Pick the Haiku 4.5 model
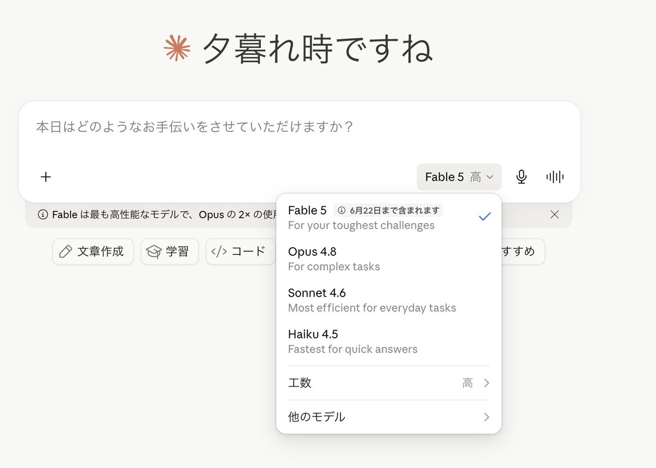The width and height of the screenshot is (656, 468). click(389, 341)
